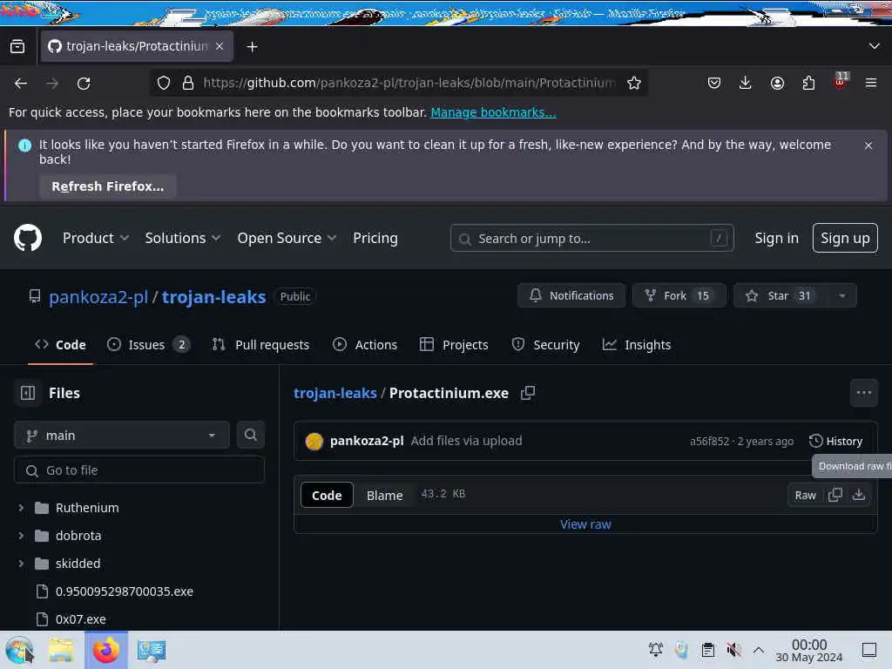Screen dimensions: 892x669
Task: Open the more file actions ellipsis
Action: click(x=863, y=393)
